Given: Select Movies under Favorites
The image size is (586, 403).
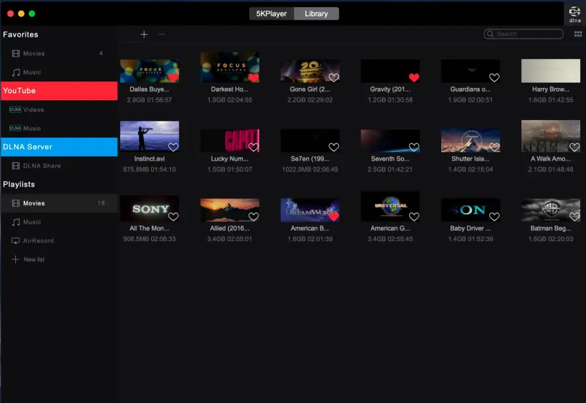Looking at the screenshot, I should coord(59,54).
